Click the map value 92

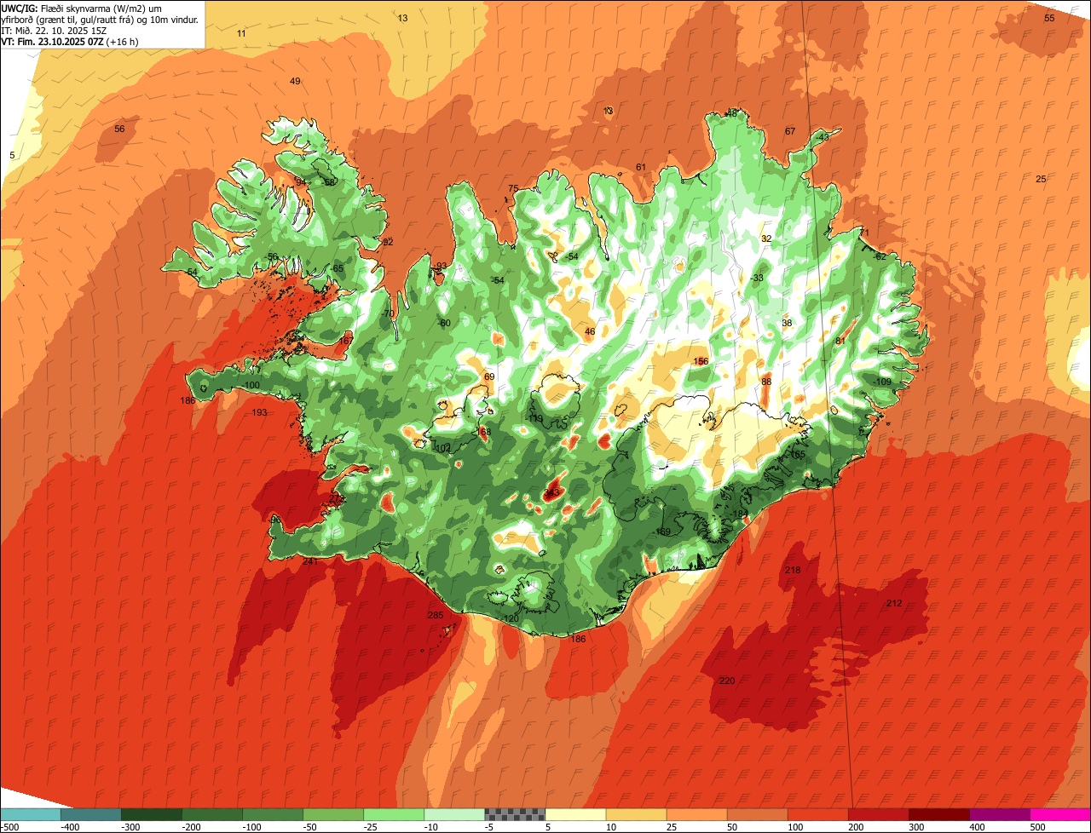point(388,242)
